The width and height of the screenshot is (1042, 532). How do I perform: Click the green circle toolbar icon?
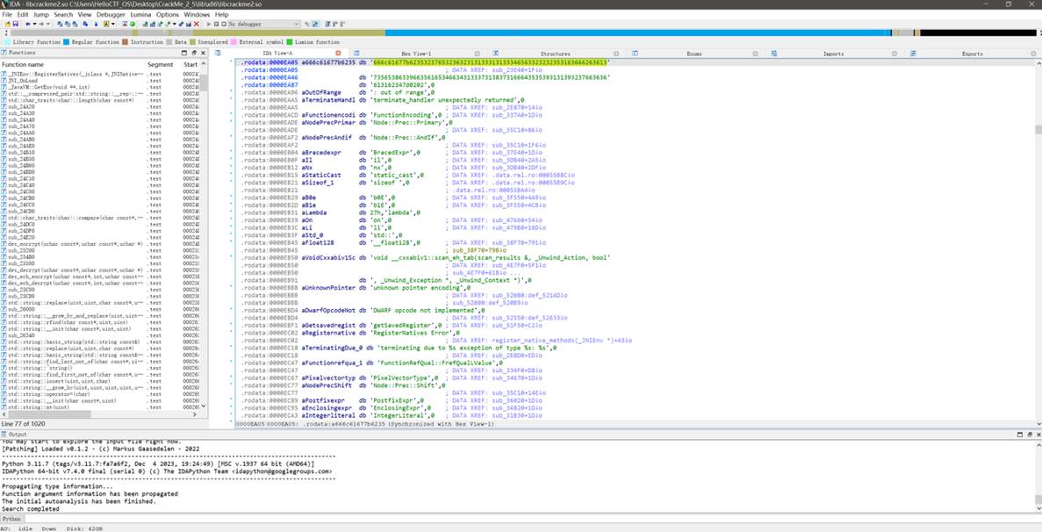point(133,24)
